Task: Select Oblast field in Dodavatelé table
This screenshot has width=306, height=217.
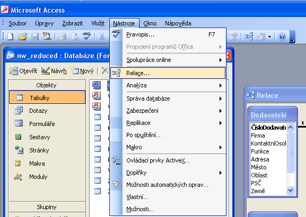Action: [268, 175]
